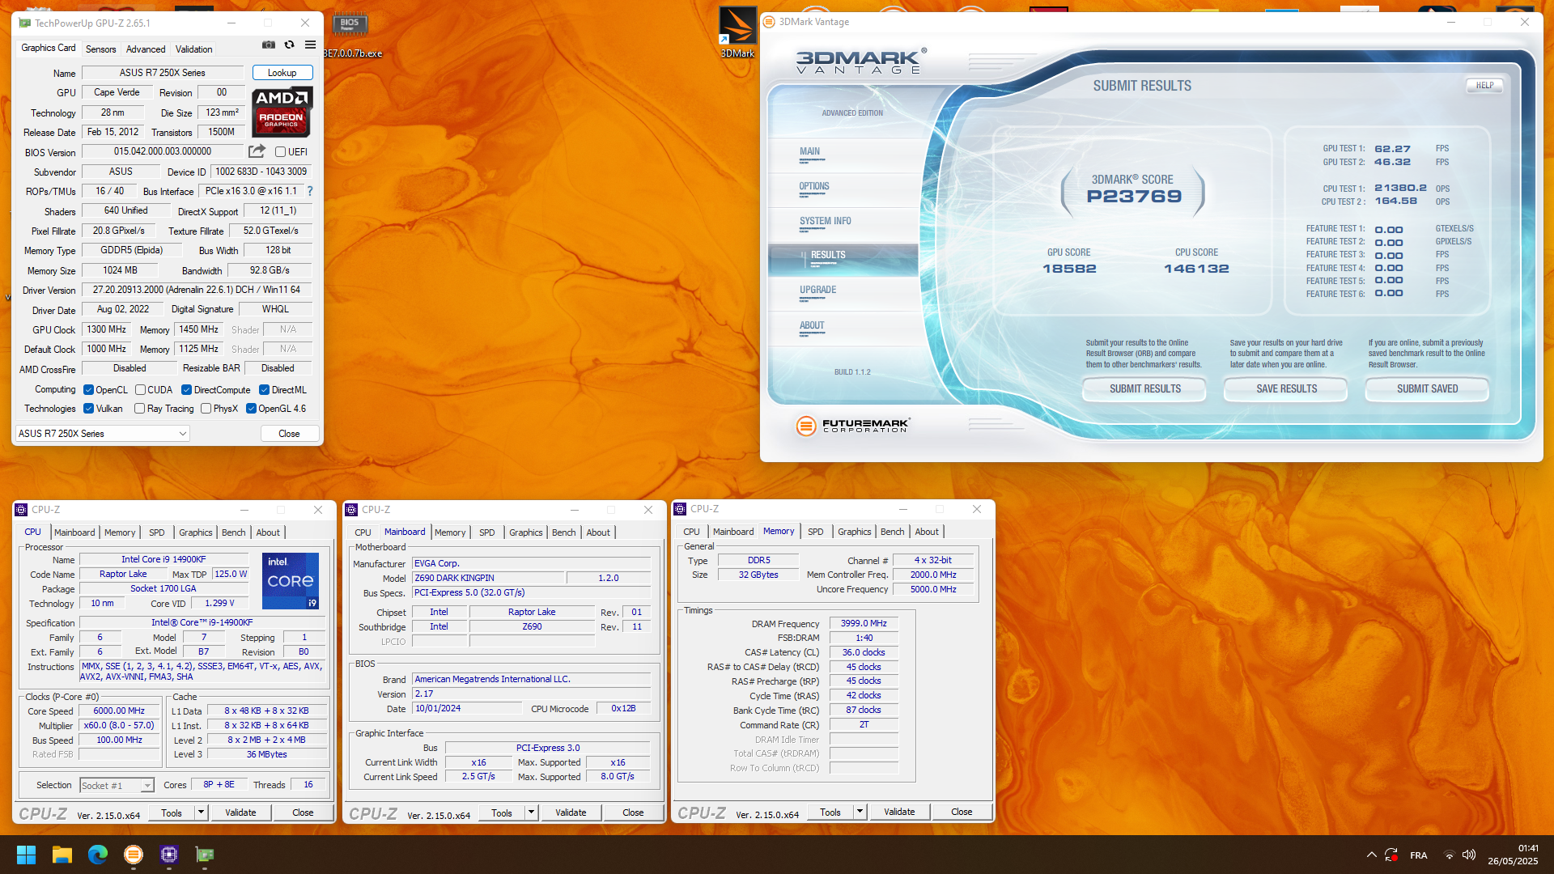Open the 3DMark desktop shortcut
The width and height of the screenshot is (1554, 874).
click(737, 32)
